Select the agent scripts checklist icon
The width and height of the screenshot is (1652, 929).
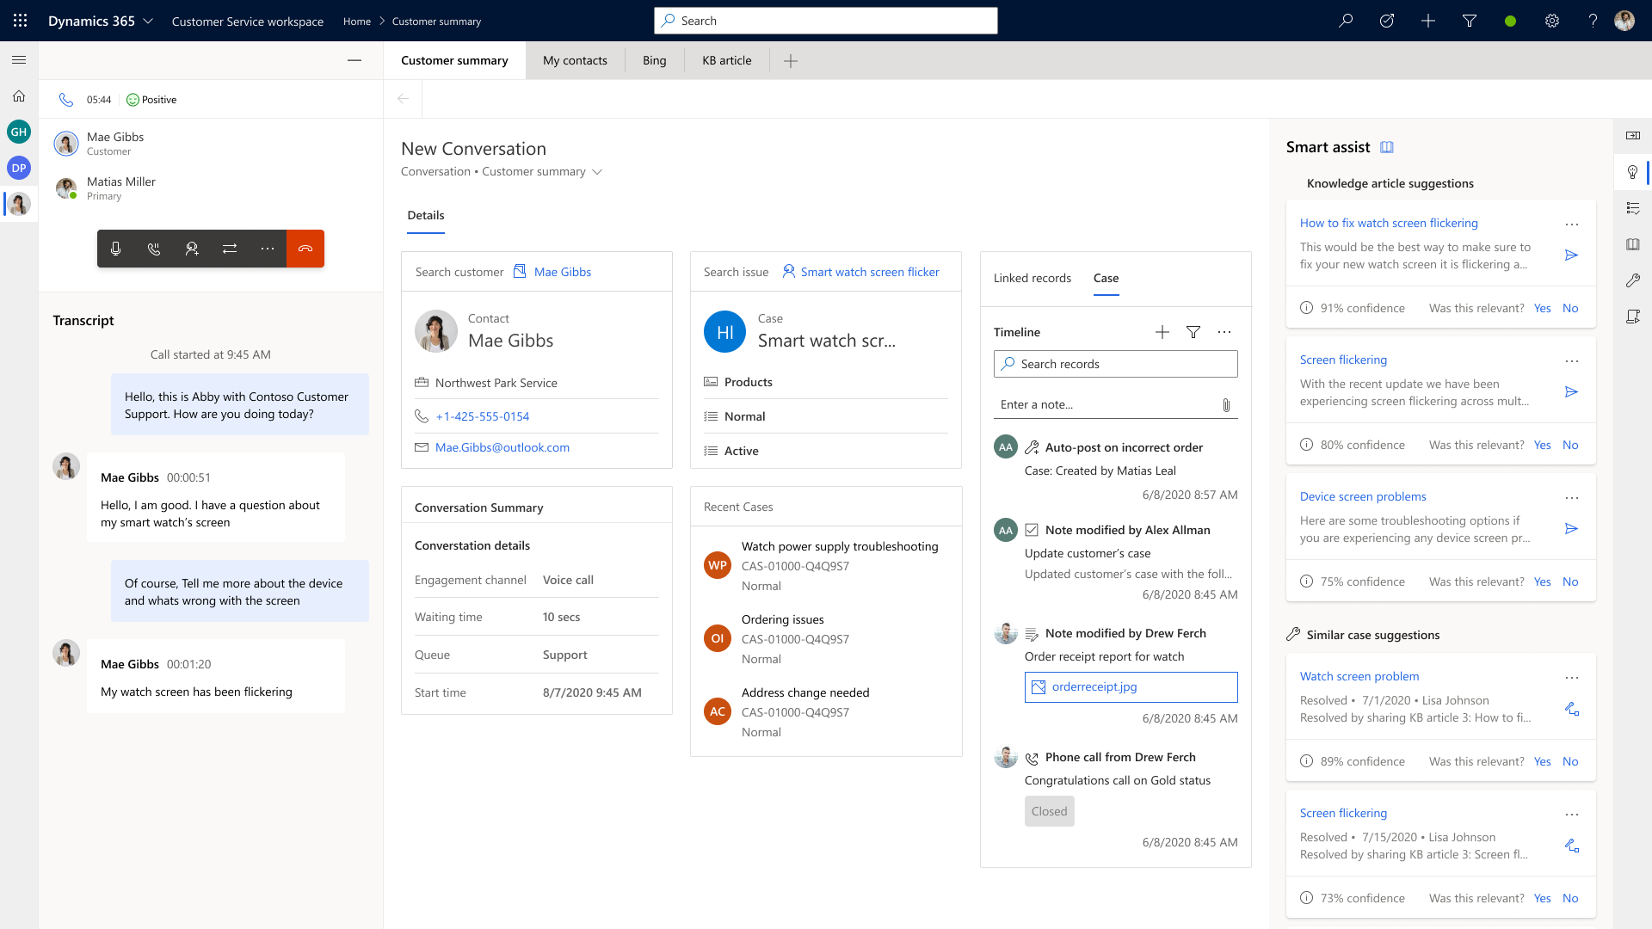tap(1632, 207)
